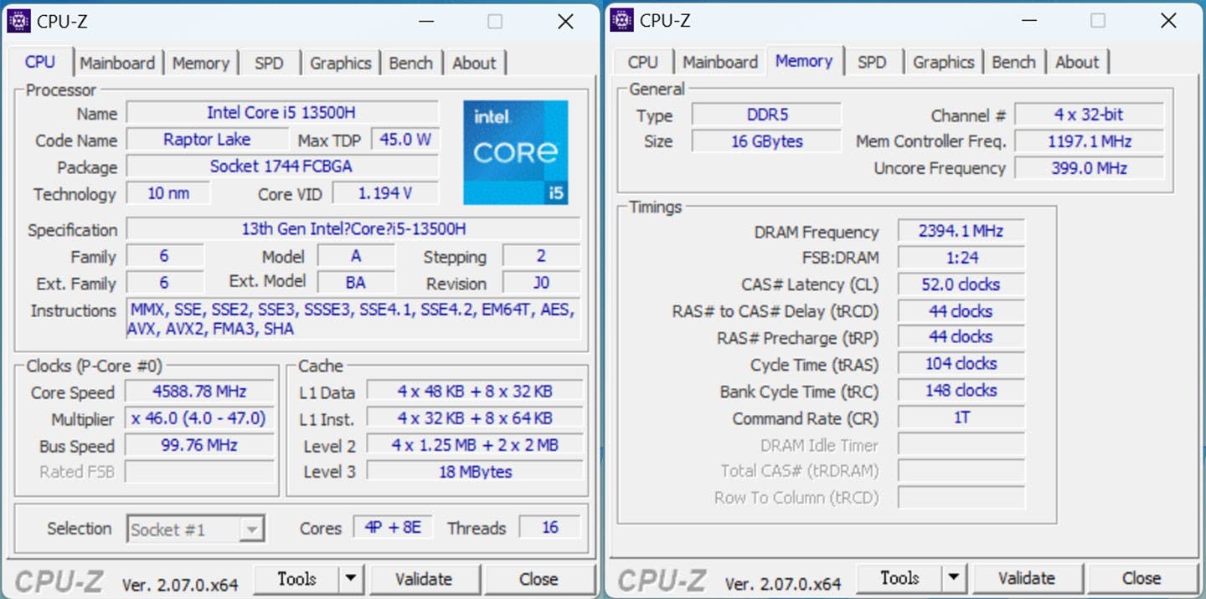Open Graphics tab in the right window

pos(944,62)
